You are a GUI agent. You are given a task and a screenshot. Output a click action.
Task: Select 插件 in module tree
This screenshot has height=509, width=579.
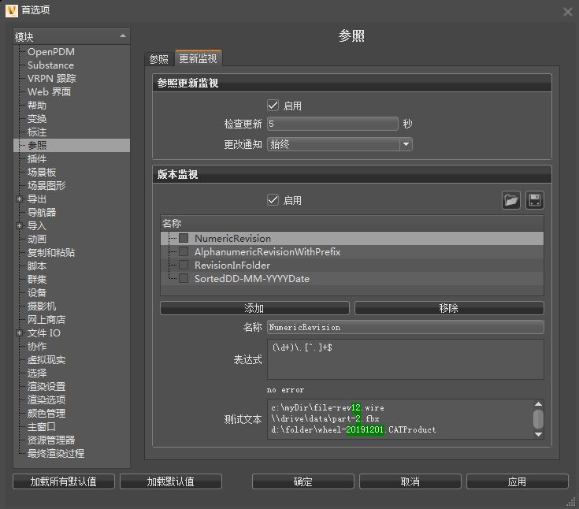pyautogui.click(x=37, y=159)
